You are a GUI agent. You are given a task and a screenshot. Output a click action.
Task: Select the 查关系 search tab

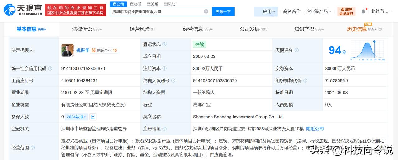tap(153, 4)
